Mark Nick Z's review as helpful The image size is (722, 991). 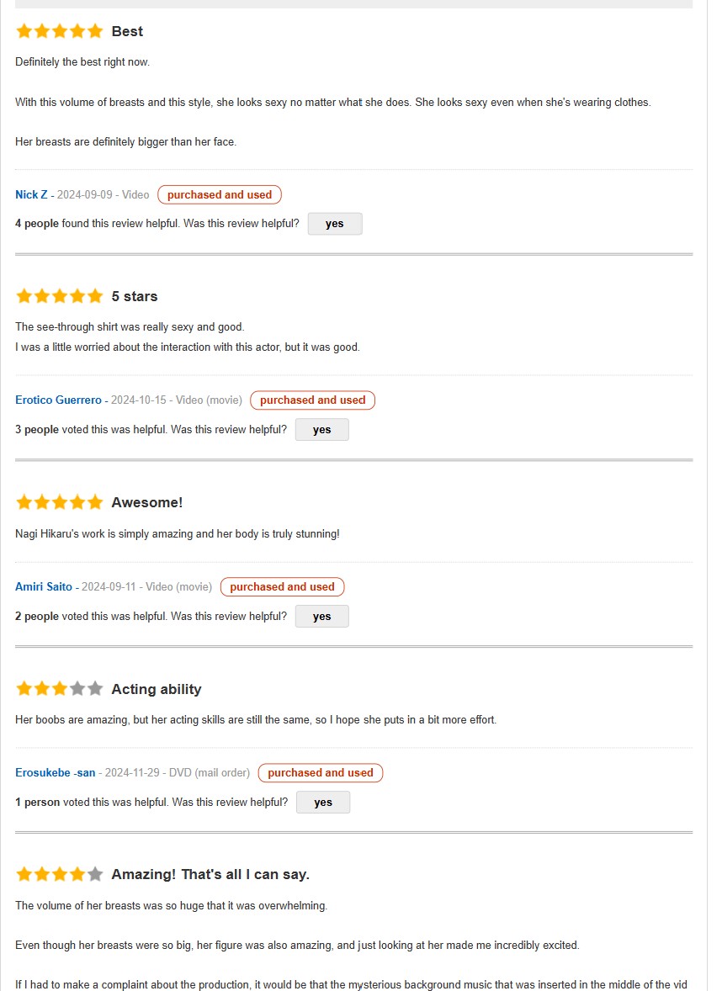(334, 224)
